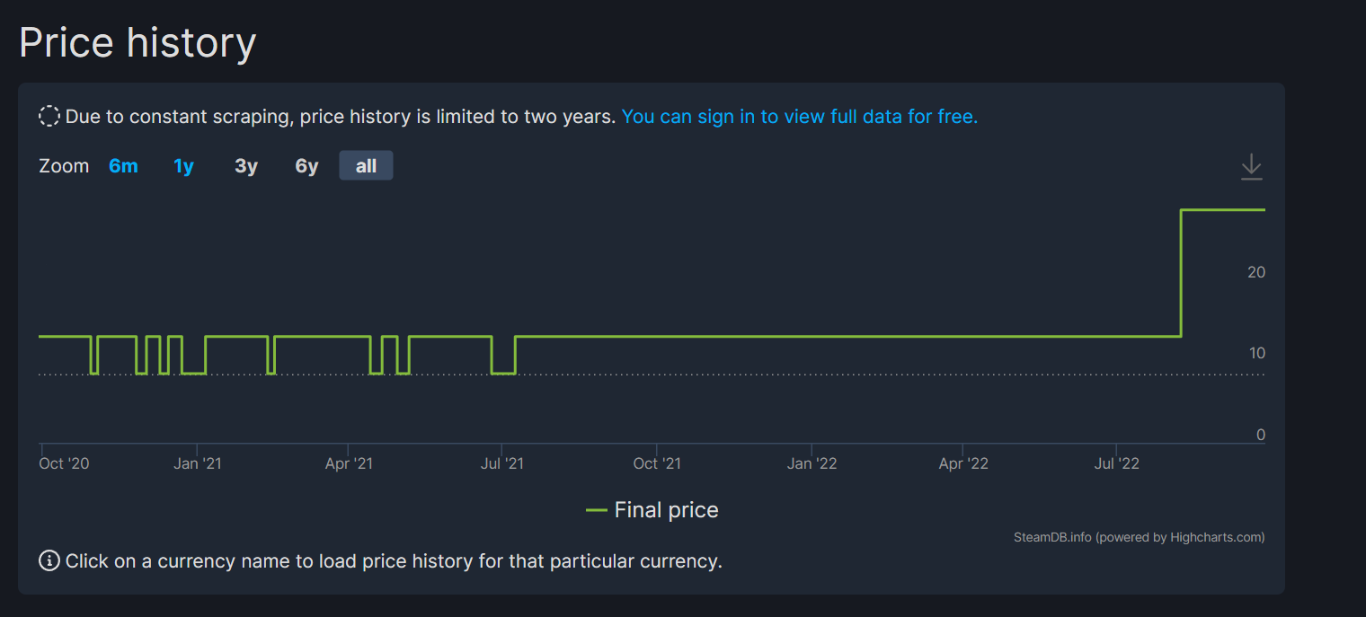Choose the all zoom range
Viewport: 1366px width, 617px height.
click(366, 166)
